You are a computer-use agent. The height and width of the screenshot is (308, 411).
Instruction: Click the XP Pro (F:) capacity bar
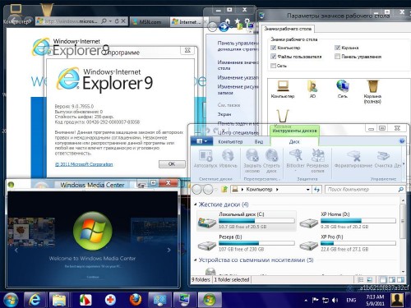click(358, 243)
